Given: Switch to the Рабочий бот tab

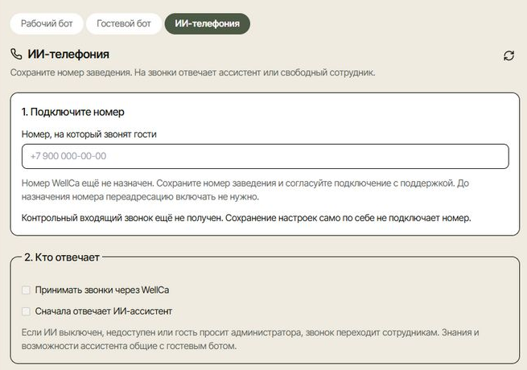Looking at the screenshot, I should pyautogui.click(x=47, y=23).
